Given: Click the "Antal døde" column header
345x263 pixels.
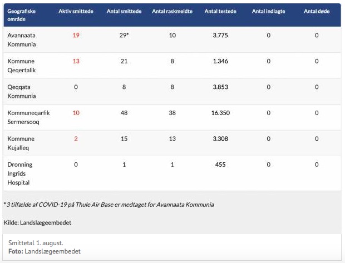Looking at the screenshot, I should [317, 12].
